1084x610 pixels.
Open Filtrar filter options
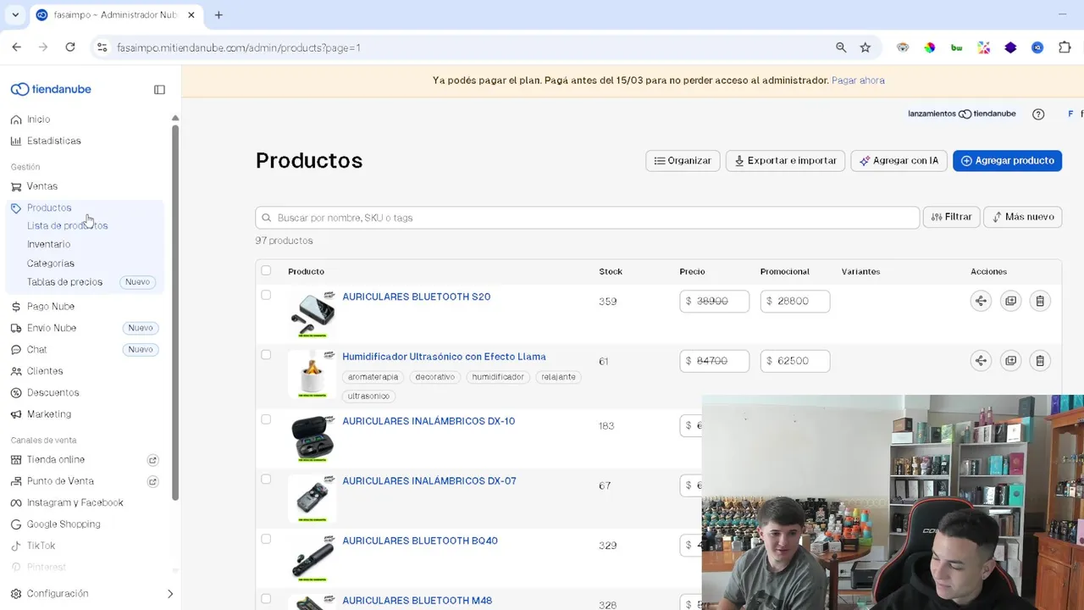[x=951, y=217]
